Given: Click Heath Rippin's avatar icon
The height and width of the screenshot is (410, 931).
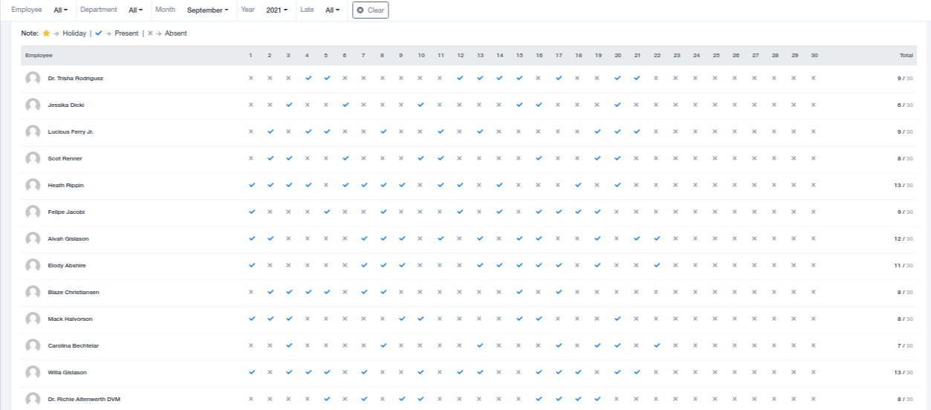Looking at the screenshot, I should point(33,186).
